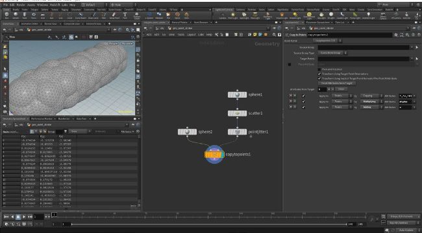Click the sphere2 node icon
This screenshot has height=233, width=422.
[187, 132]
